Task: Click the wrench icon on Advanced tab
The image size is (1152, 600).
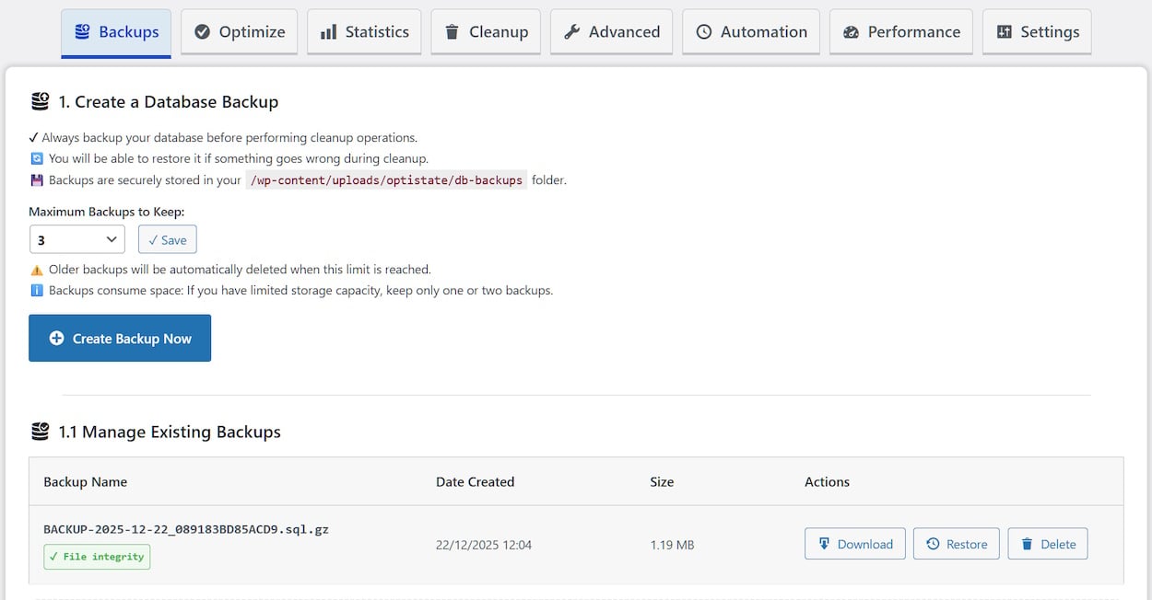Action: [x=572, y=32]
